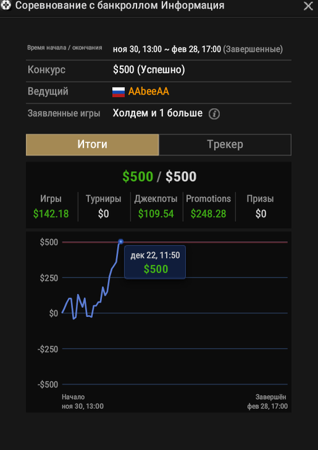The height and width of the screenshot is (450, 318).
Task: Click the green $500 / $500 progress total
Action: [x=159, y=177]
